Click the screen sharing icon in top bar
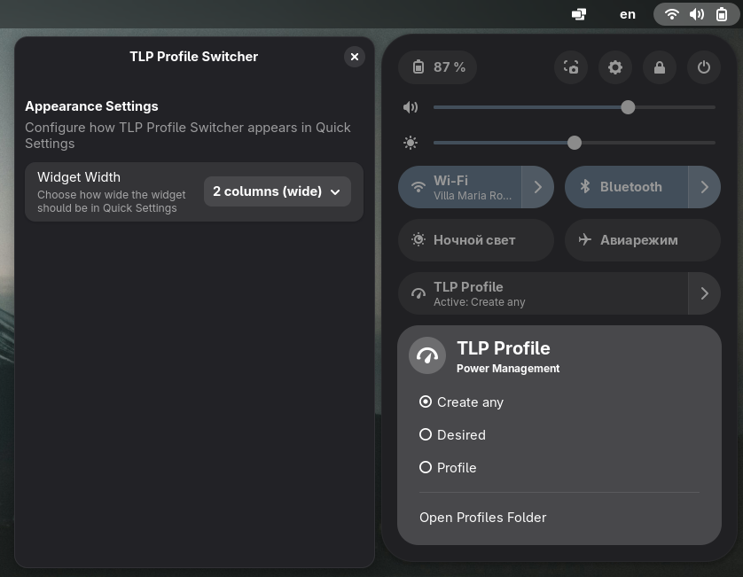Screen dimensions: 743x577 579,14
